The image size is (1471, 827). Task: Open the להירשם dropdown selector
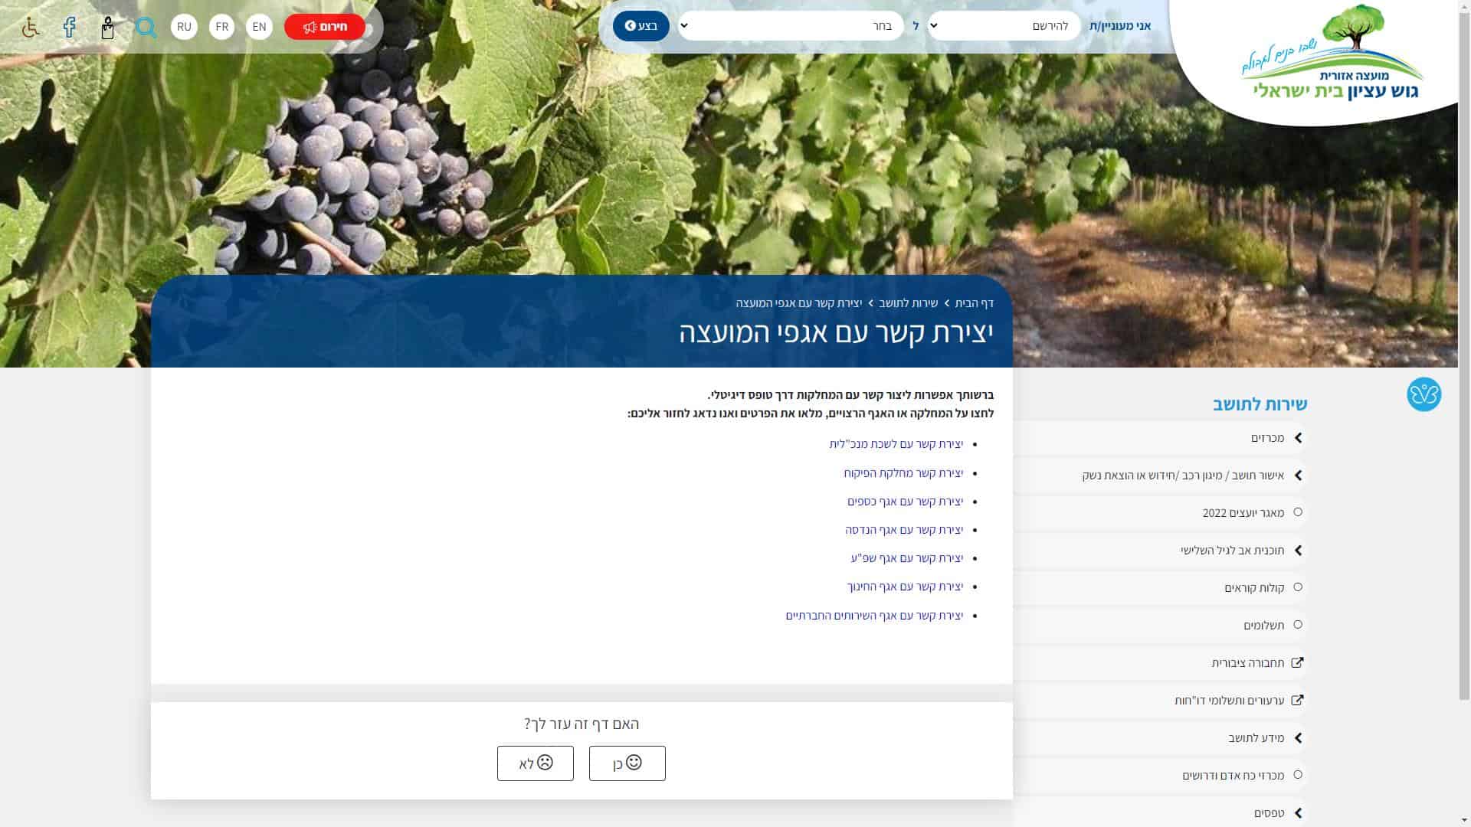[x=1004, y=26]
